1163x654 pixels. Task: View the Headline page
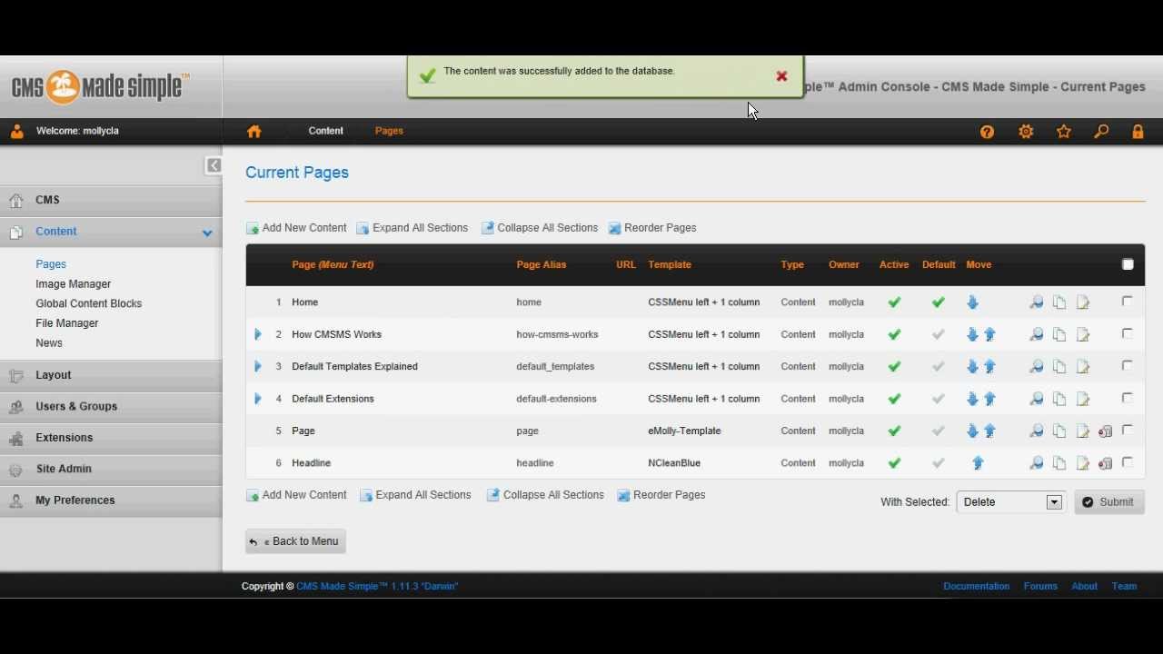point(1036,463)
